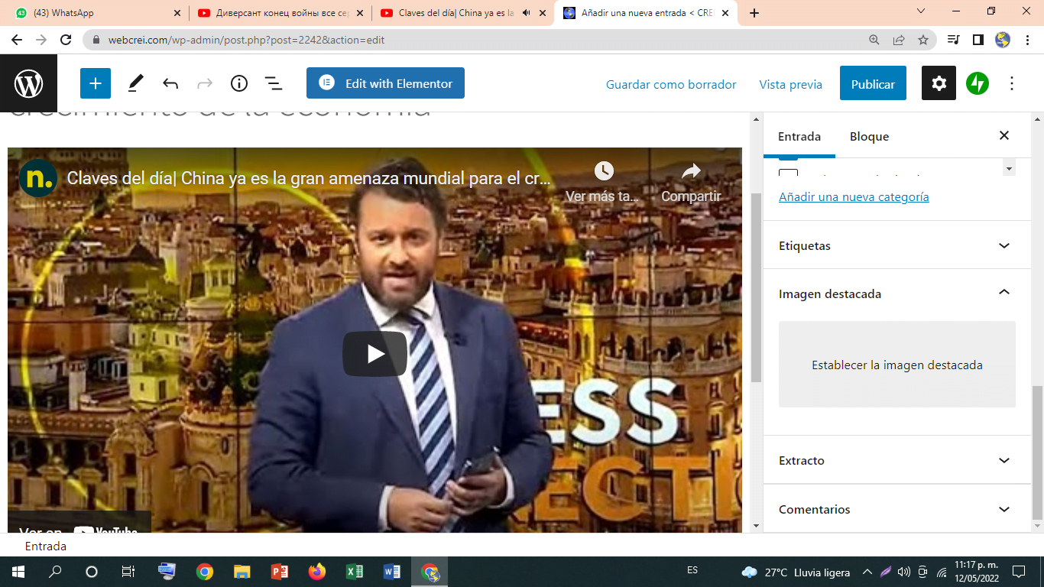1044x587 pixels.
Task: Switch to the Bloque sidebar tab
Action: tap(869, 136)
